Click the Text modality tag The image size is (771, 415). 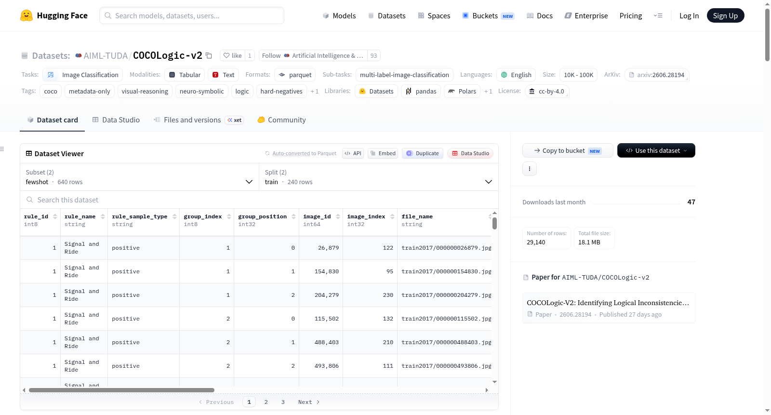223,75
